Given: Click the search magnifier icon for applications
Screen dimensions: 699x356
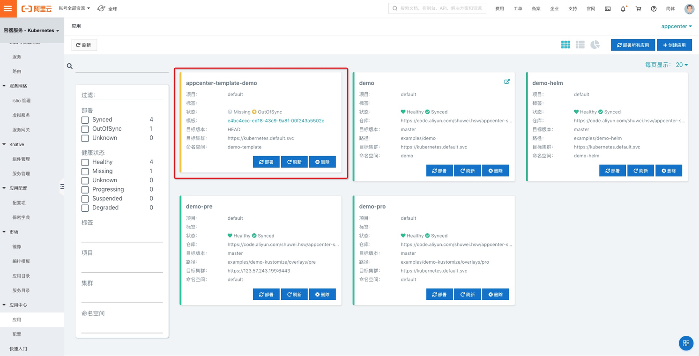Looking at the screenshot, I should (x=70, y=67).
